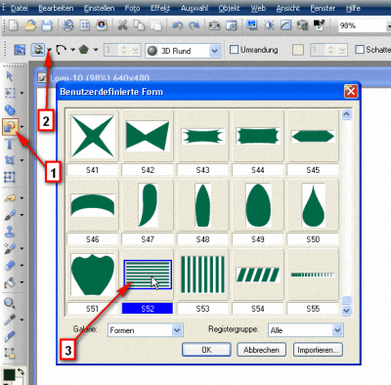Select the Eraser tool
This screenshot has width=391, height=385.
coord(10,265)
